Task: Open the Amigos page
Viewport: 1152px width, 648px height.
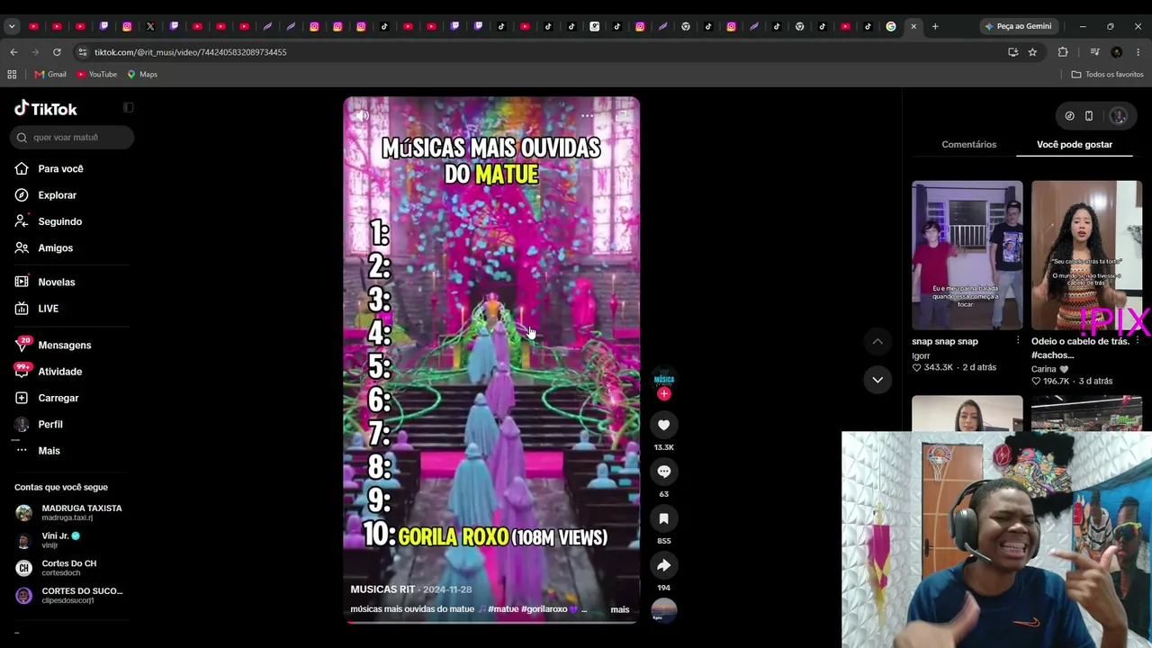Action: coord(55,247)
